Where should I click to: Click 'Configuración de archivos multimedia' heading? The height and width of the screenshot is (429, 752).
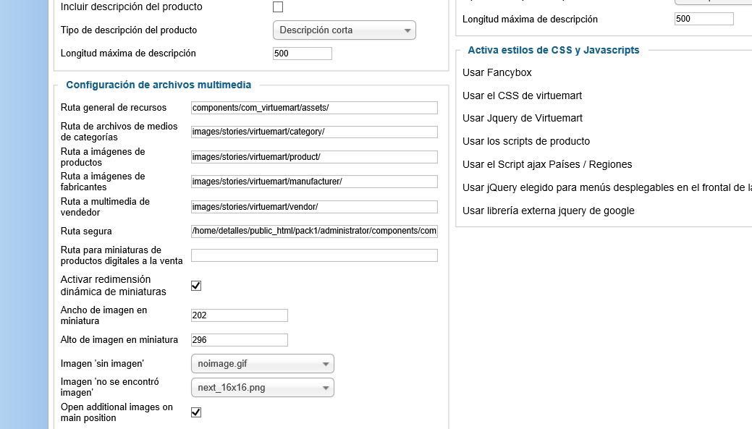click(159, 85)
